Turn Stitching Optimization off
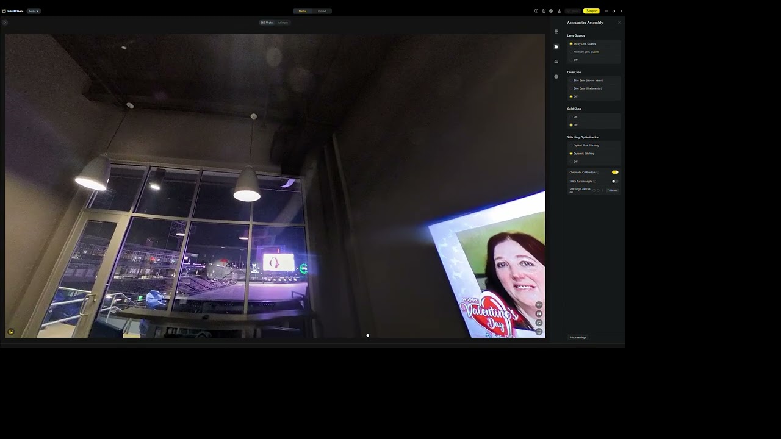Viewport: 781px width, 439px height. (574, 162)
